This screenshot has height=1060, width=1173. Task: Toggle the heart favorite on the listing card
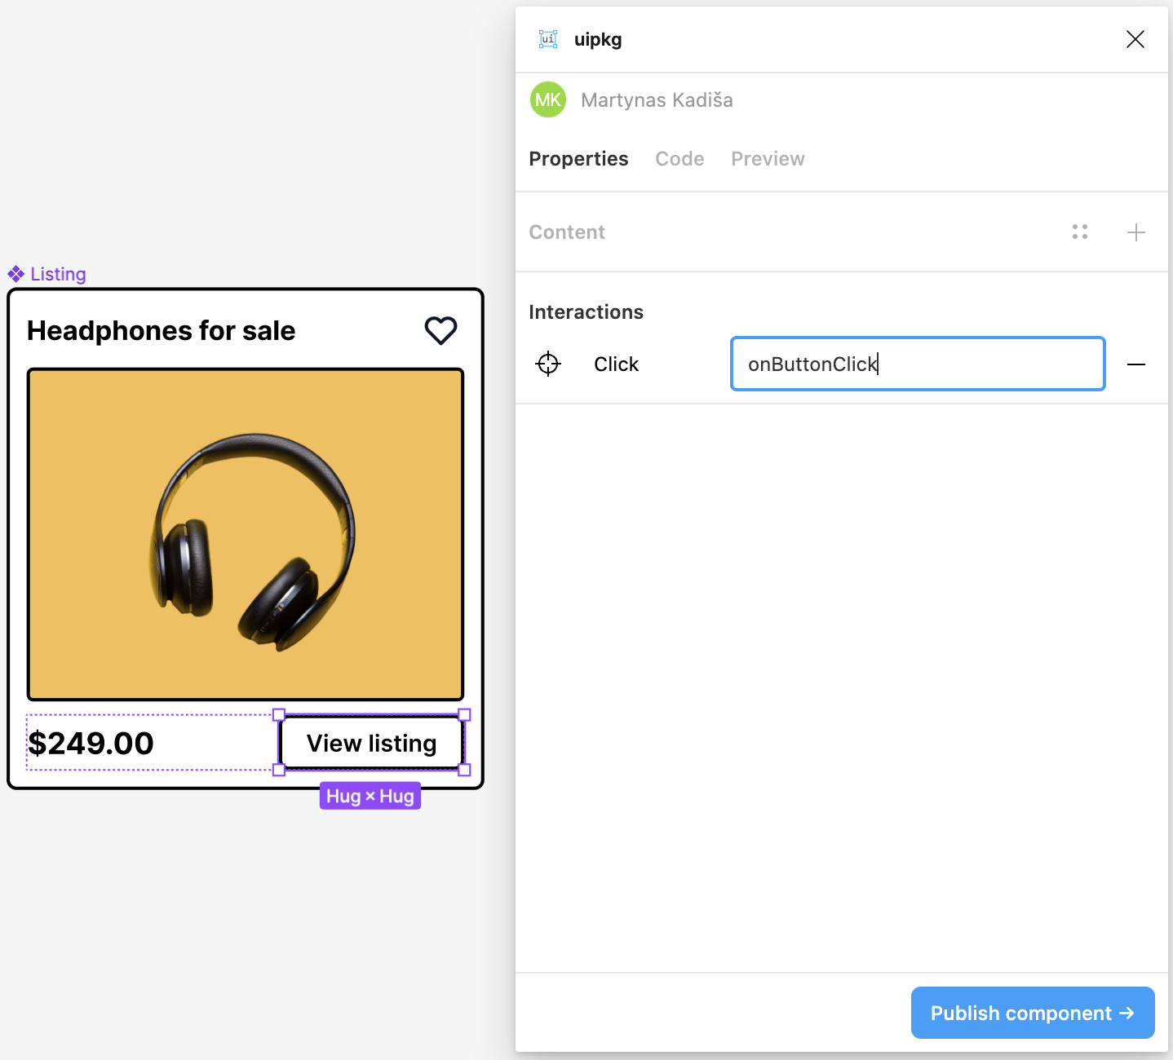click(x=440, y=330)
